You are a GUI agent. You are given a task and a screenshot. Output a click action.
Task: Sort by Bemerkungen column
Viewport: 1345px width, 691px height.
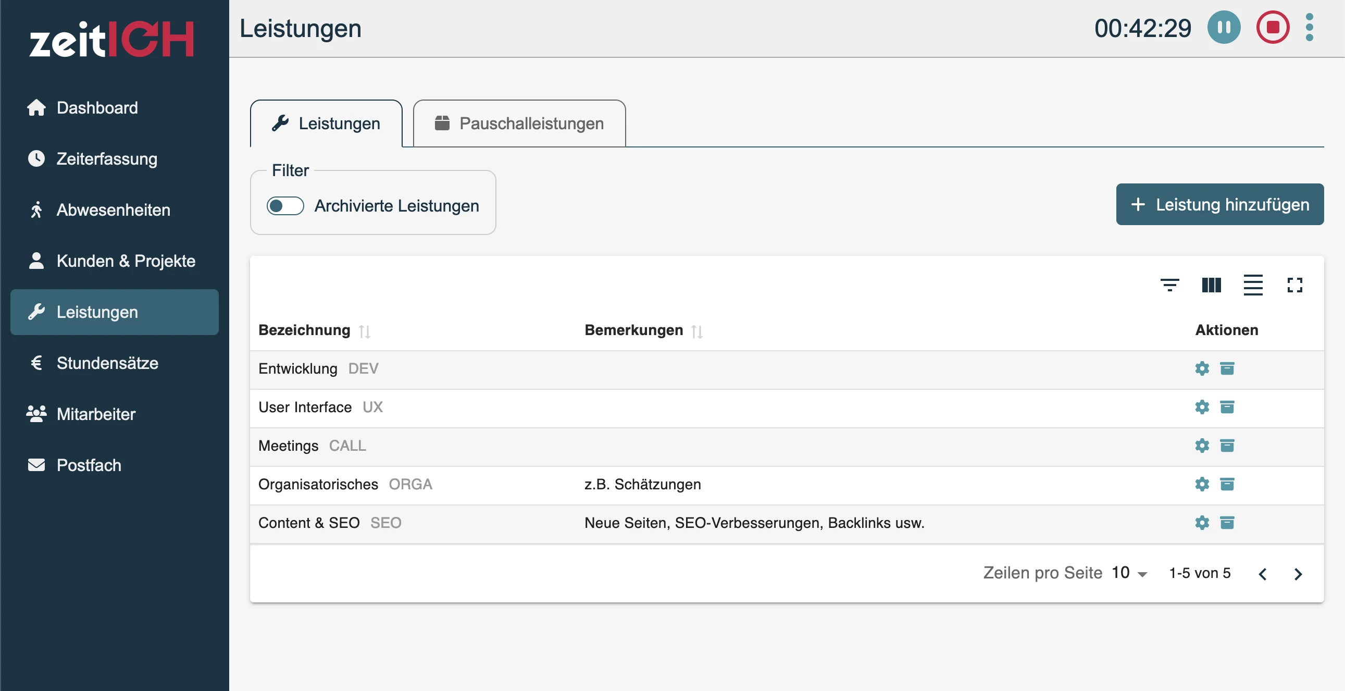point(697,331)
